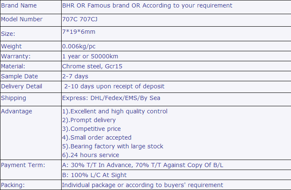Screen dimensions: 291x190
Task: Click the 707C 707CJ model value
Action: click(80, 20)
